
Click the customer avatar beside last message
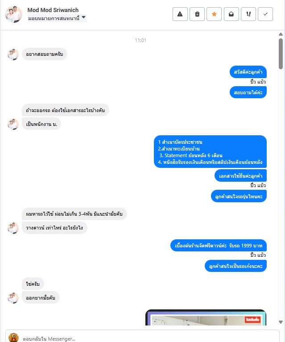point(13,298)
